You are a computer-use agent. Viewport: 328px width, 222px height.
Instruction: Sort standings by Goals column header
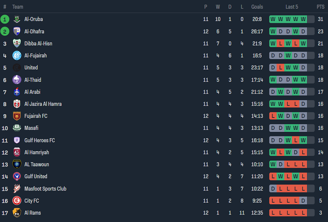pos(257,7)
